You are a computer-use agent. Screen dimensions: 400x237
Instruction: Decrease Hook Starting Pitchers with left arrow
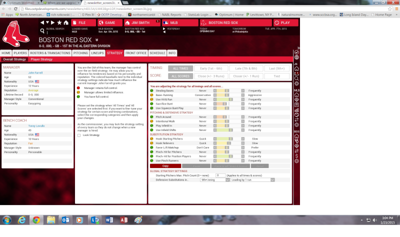coord(215,139)
